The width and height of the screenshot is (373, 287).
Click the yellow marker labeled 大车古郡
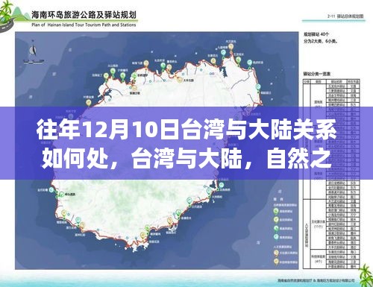179,79
